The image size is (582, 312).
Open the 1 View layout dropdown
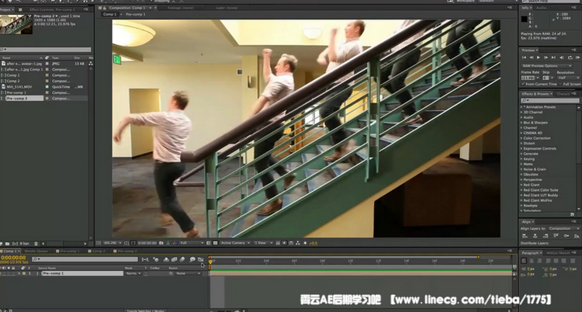tap(263, 243)
